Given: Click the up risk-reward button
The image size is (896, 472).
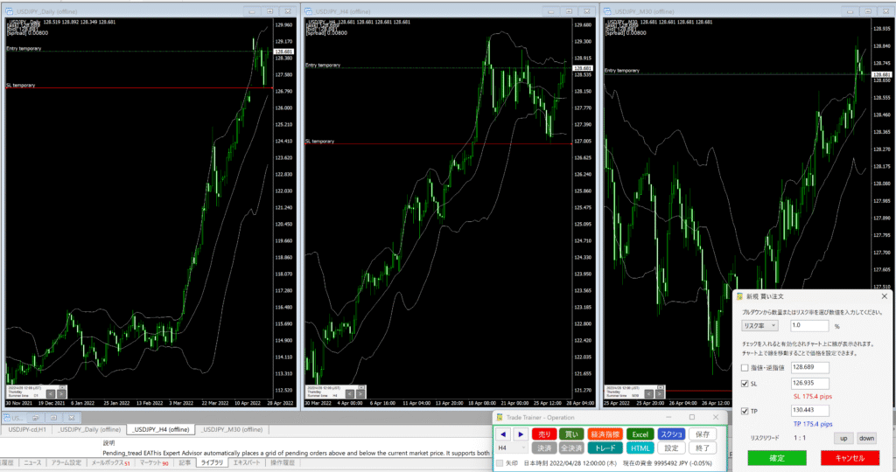Looking at the screenshot, I should (843, 438).
